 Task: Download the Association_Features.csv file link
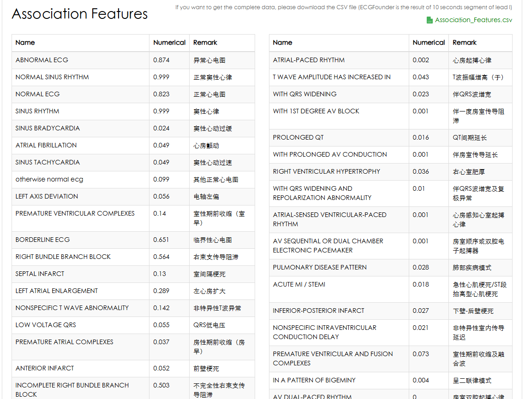click(x=473, y=20)
